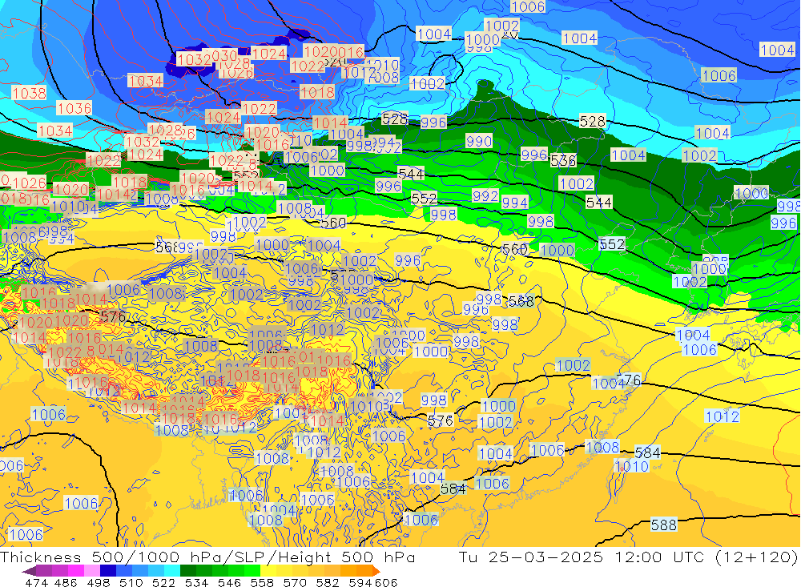Image resolution: width=801 pixels, height=587 pixels.
Task: Click the navy blue legend swatch
Action: [x=108, y=571]
